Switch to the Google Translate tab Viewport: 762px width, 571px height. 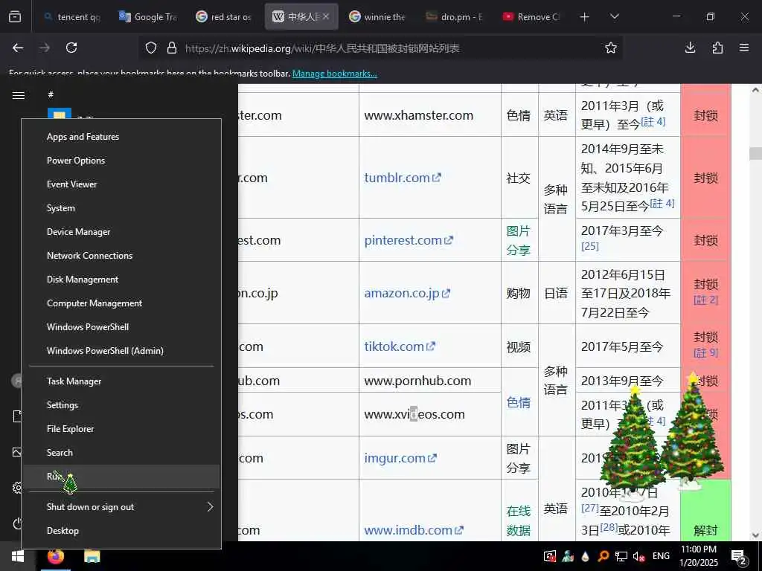pyautogui.click(x=148, y=17)
